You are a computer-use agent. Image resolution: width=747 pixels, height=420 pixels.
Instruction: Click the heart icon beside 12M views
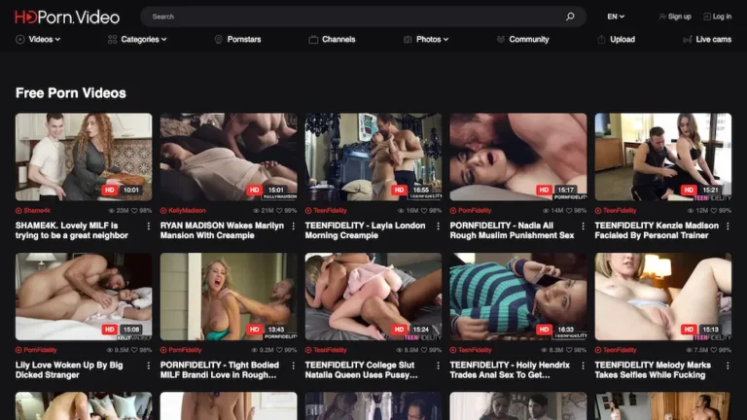[714, 210]
